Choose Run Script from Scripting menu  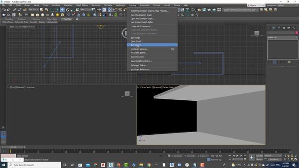pyautogui.click(x=152, y=45)
